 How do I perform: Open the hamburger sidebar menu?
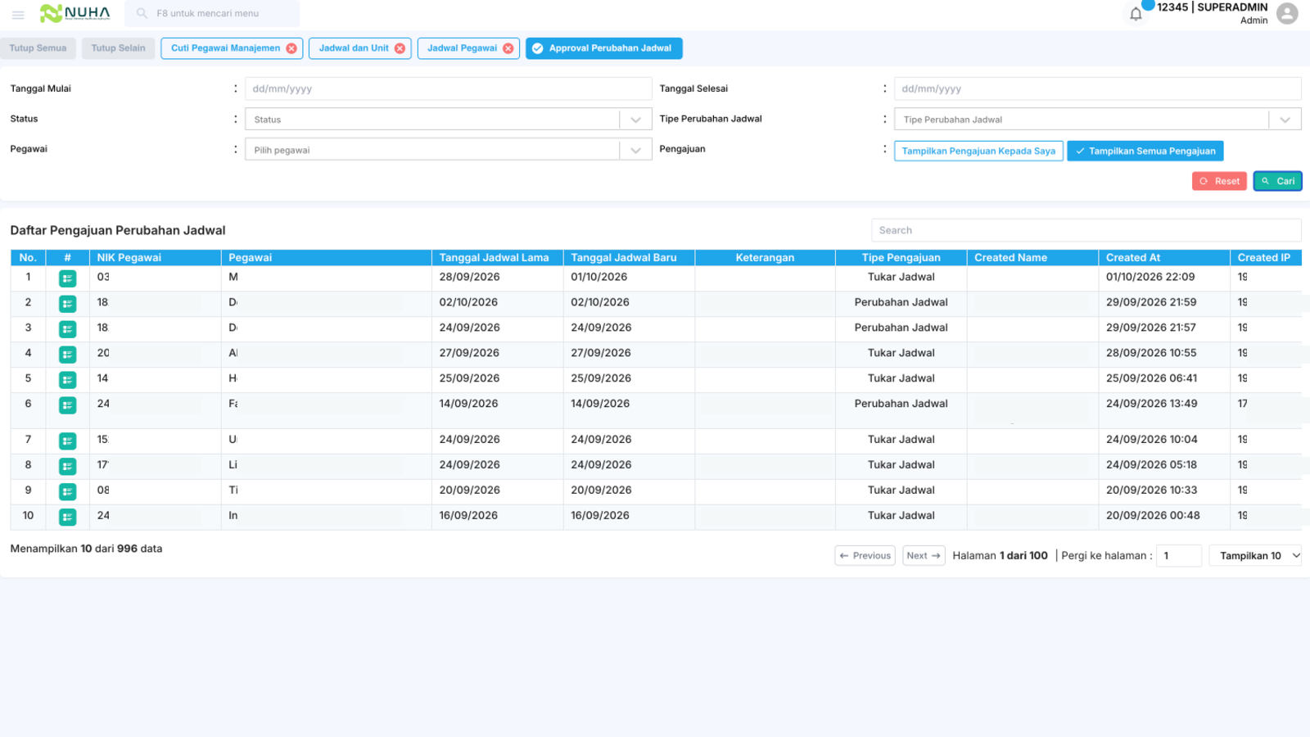click(18, 14)
